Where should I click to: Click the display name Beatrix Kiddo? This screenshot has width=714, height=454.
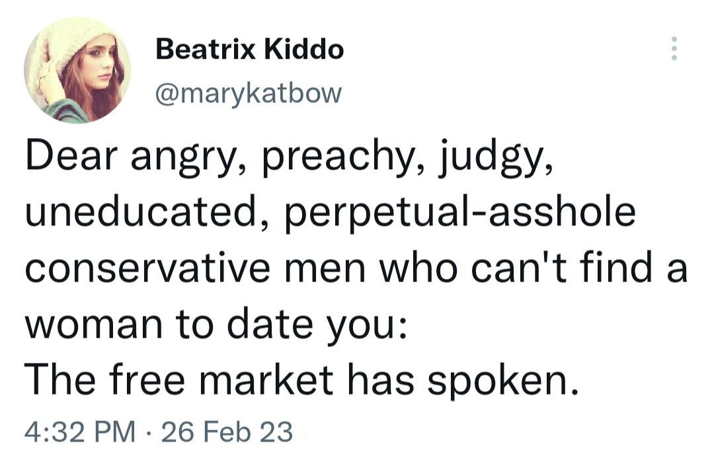coord(249,49)
